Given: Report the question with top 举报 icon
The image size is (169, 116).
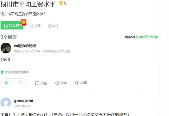Looking at the screenshot, I should coord(53,26).
